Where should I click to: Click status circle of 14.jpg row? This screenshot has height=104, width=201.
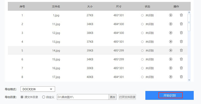click(x=142, y=51)
